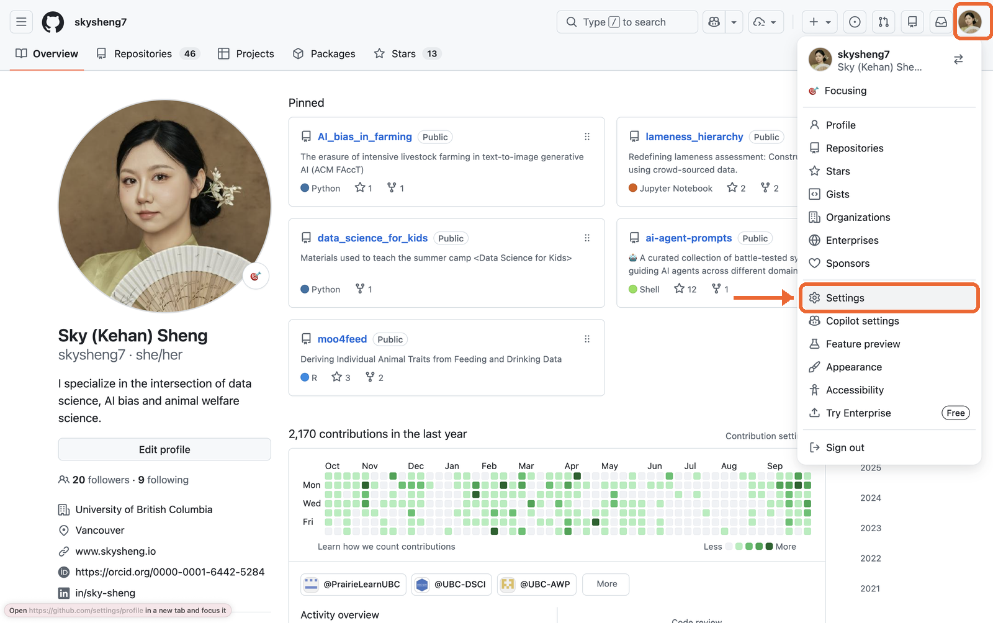Screen dimensions: 993x623
Task: Open Settings in the user menu
Action: coord(889,298)
